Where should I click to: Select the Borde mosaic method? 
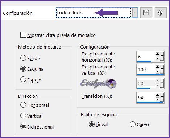point(23,58)
